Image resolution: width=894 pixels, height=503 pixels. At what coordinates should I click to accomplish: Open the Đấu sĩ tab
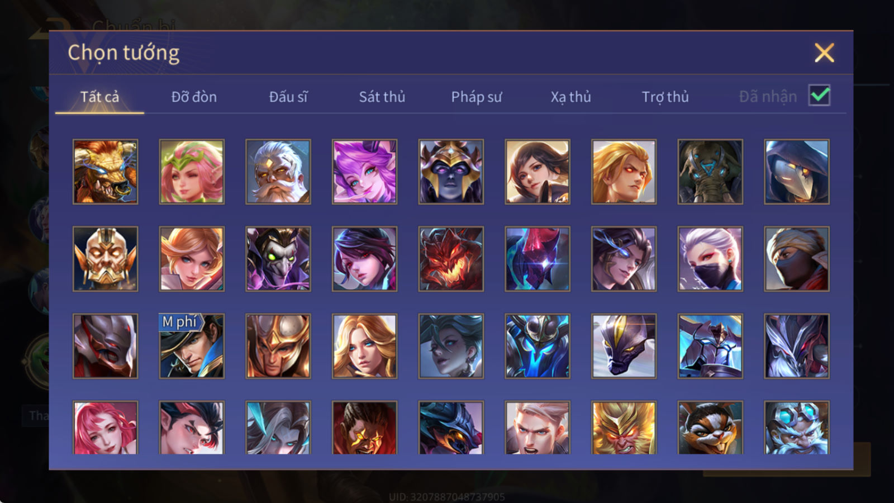coord(288,97)
